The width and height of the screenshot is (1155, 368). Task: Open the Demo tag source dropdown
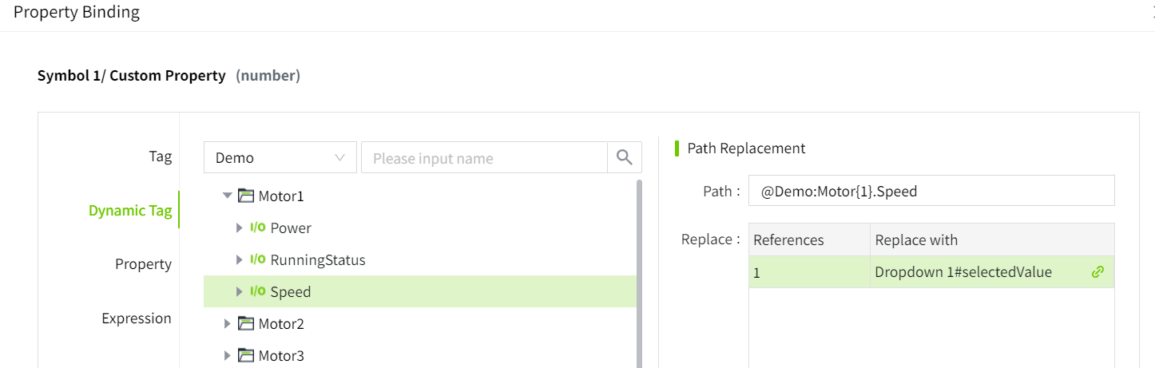click(280, 158)
